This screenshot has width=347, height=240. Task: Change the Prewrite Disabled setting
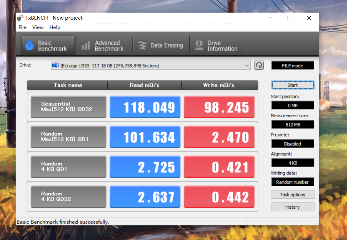(x=293, y=144)
